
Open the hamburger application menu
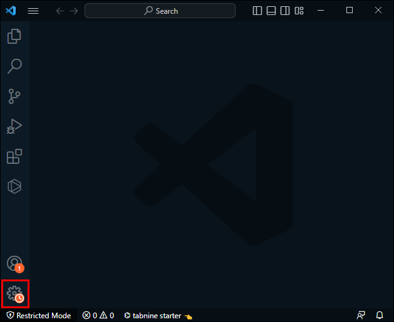33,11
